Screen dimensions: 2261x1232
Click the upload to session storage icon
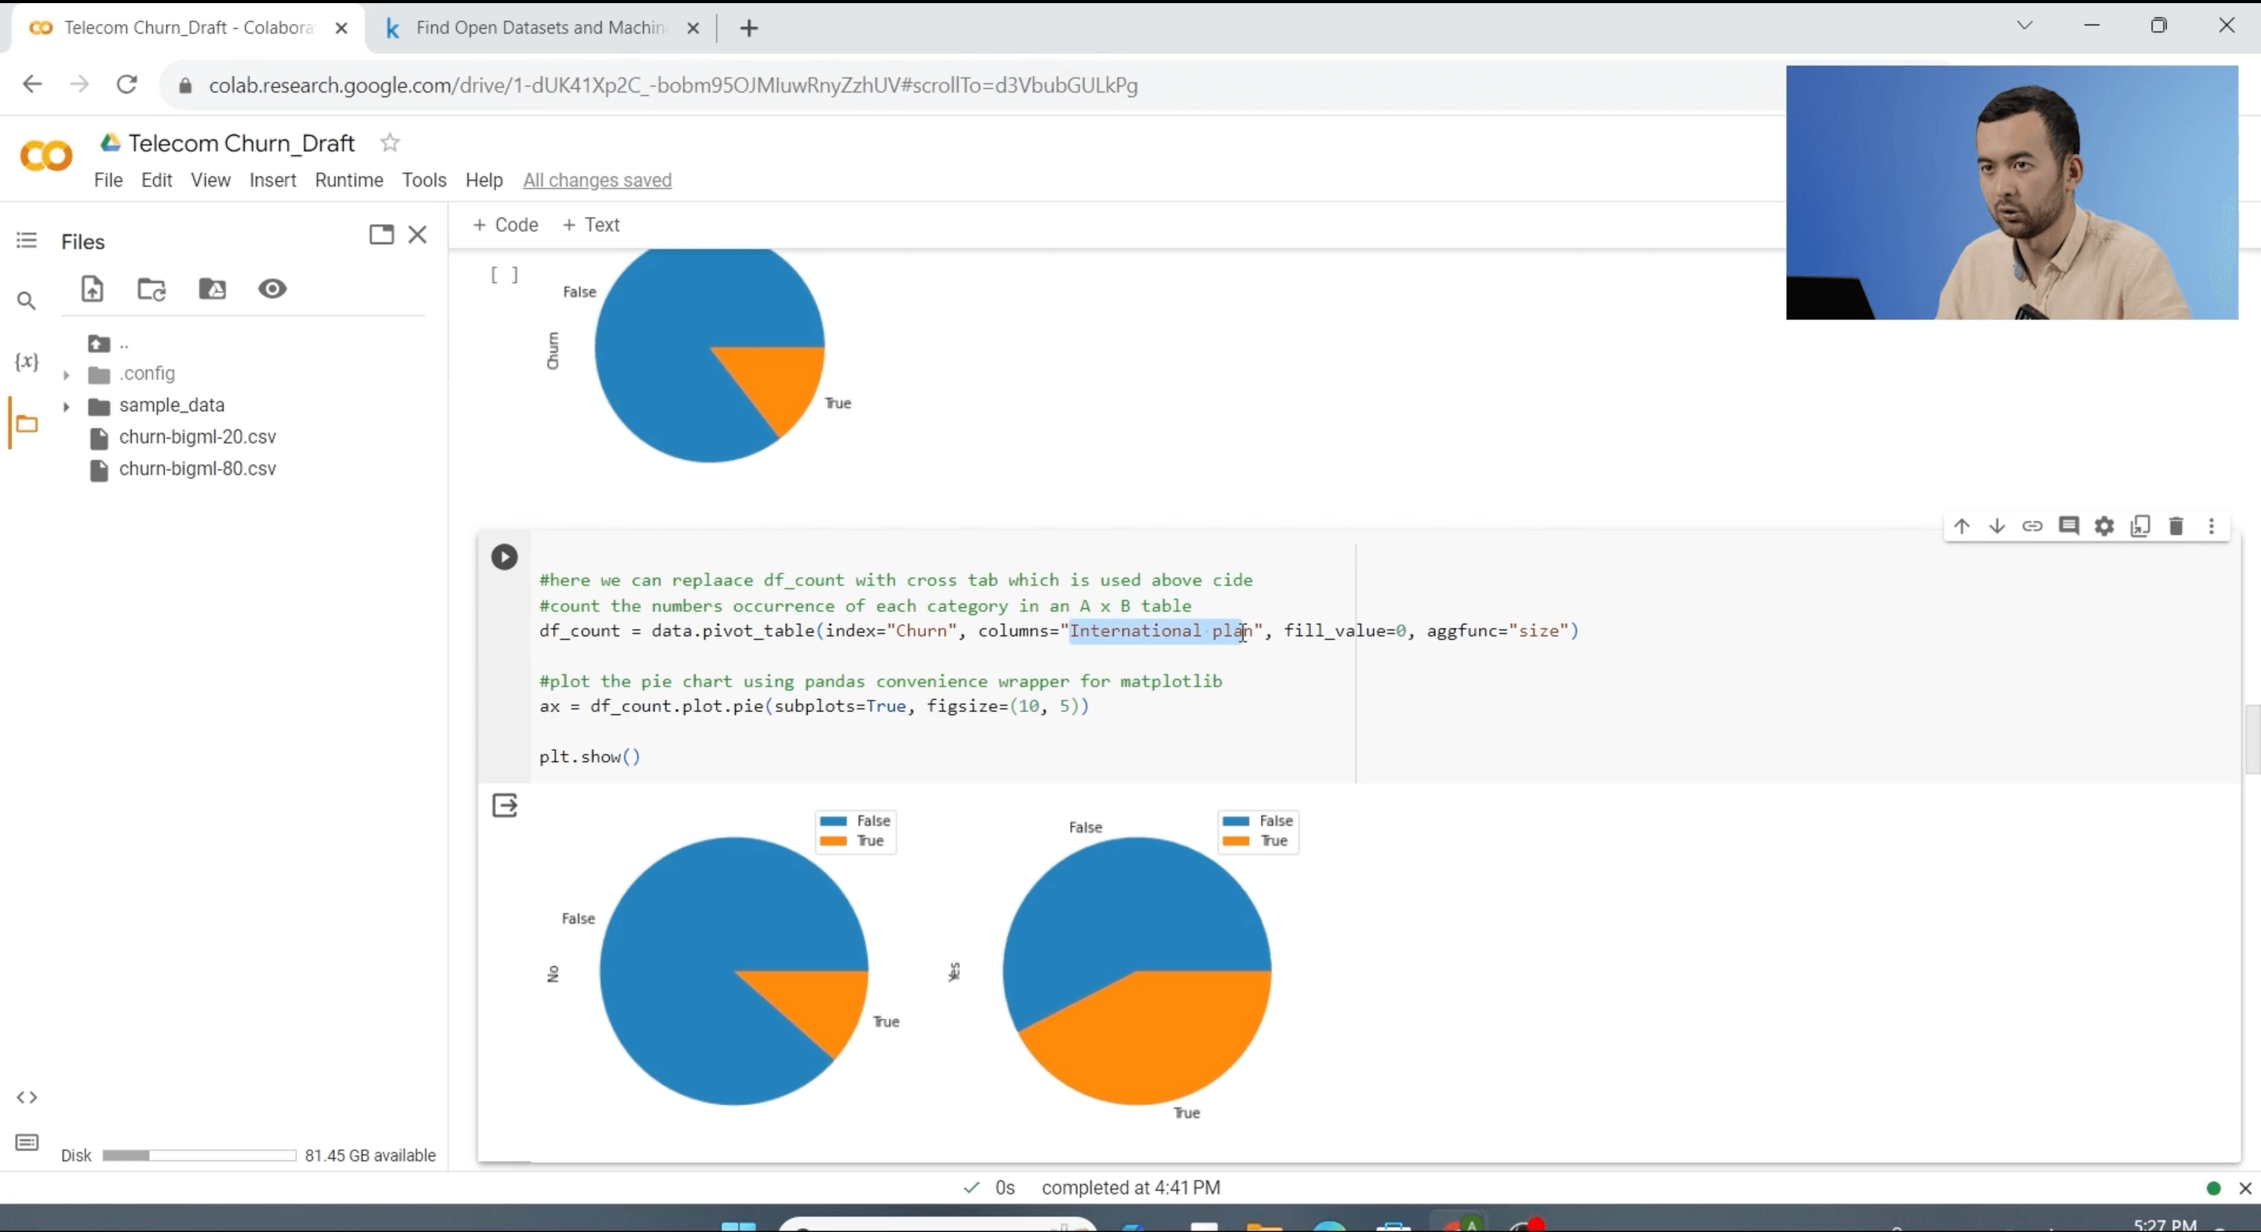click(x=92, y=289)
